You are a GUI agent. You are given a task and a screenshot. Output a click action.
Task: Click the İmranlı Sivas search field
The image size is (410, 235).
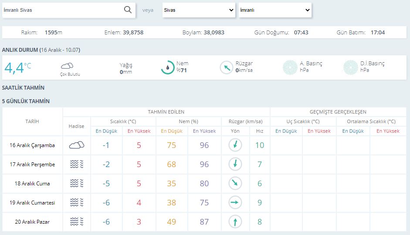click(69, 10)
